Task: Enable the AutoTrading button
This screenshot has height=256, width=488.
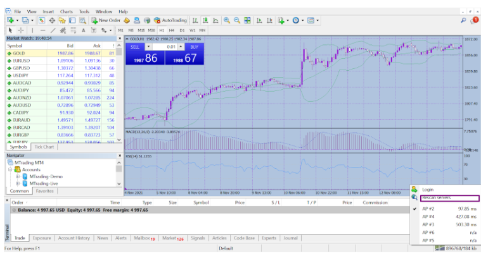Action: [170, 20]
